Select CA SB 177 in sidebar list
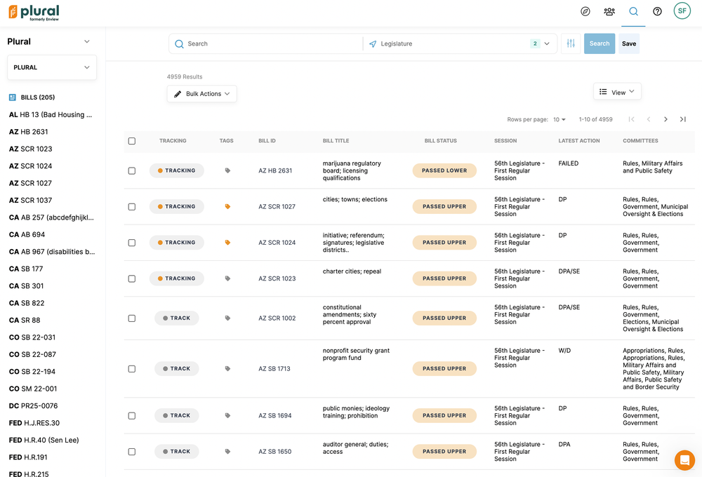Screen dimensions: 702x477 pos(26,269)
